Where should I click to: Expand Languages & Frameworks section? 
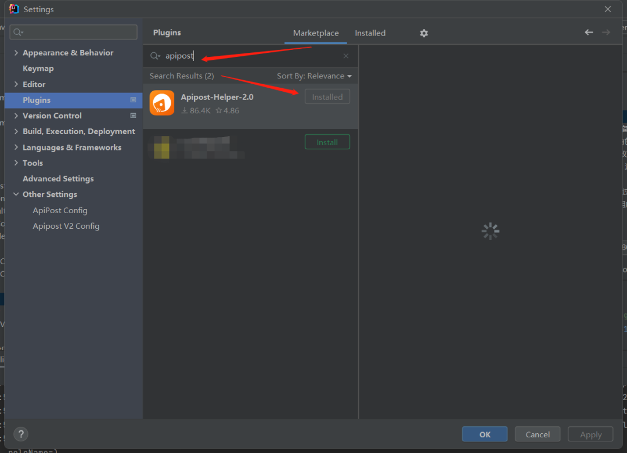point(16,148)
